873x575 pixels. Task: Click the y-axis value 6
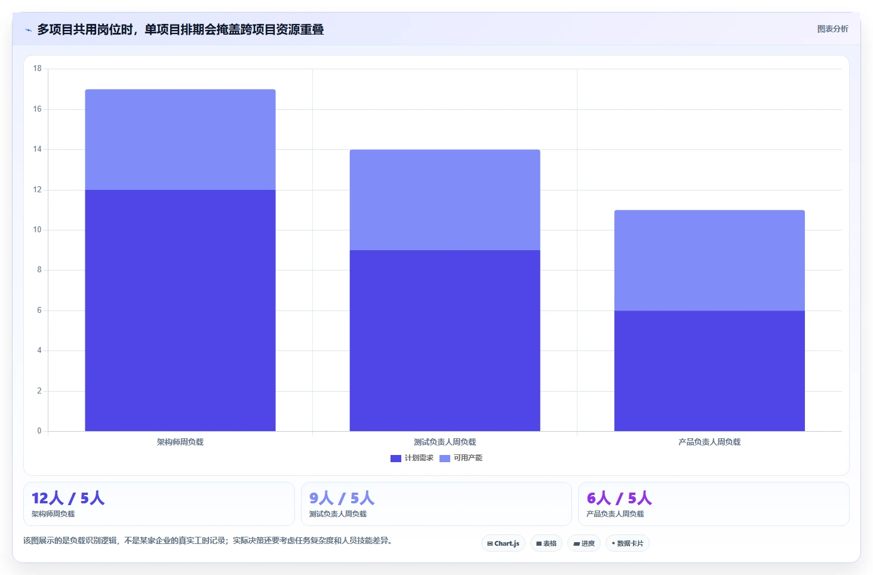tap(39, 310)
